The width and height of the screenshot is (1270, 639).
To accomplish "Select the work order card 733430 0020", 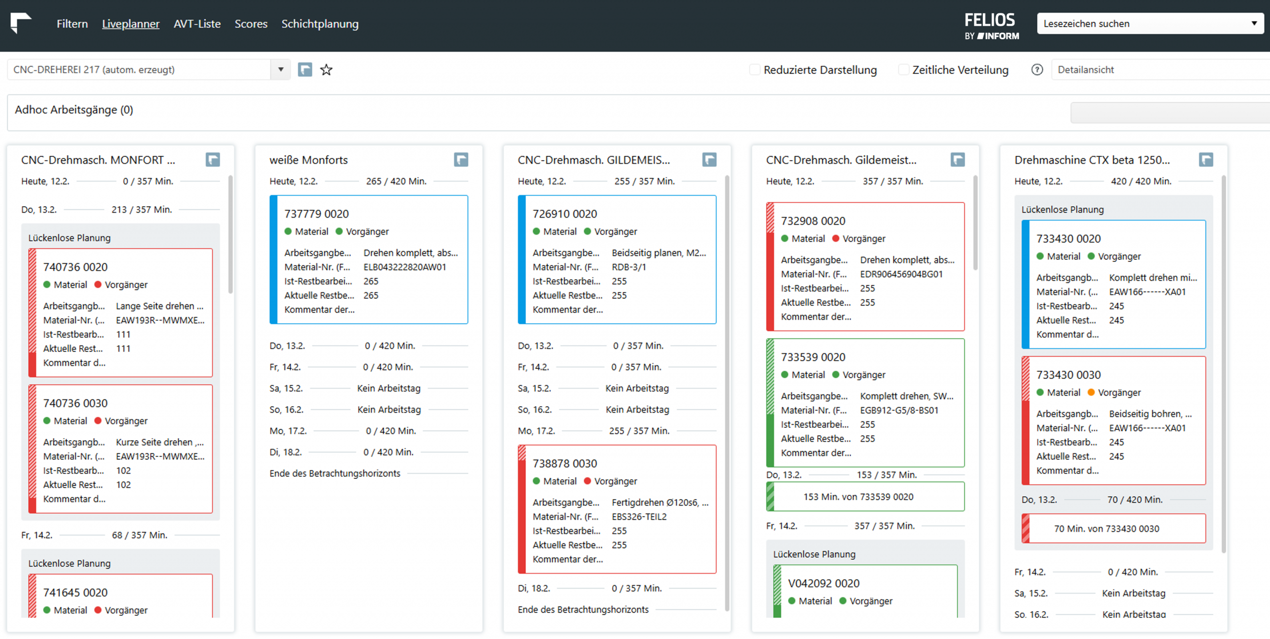I will point(1114,285).
